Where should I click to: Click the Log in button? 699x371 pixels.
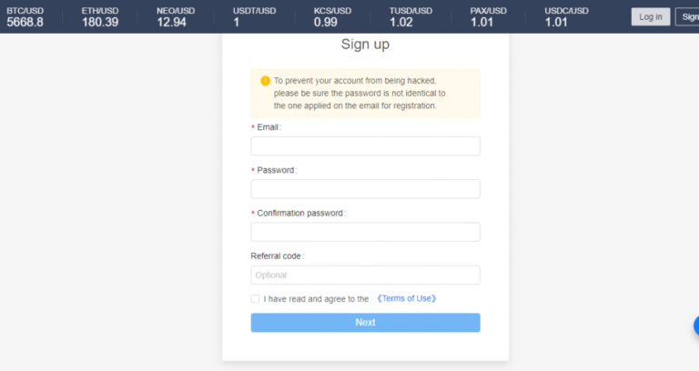[x=651, y=17]
